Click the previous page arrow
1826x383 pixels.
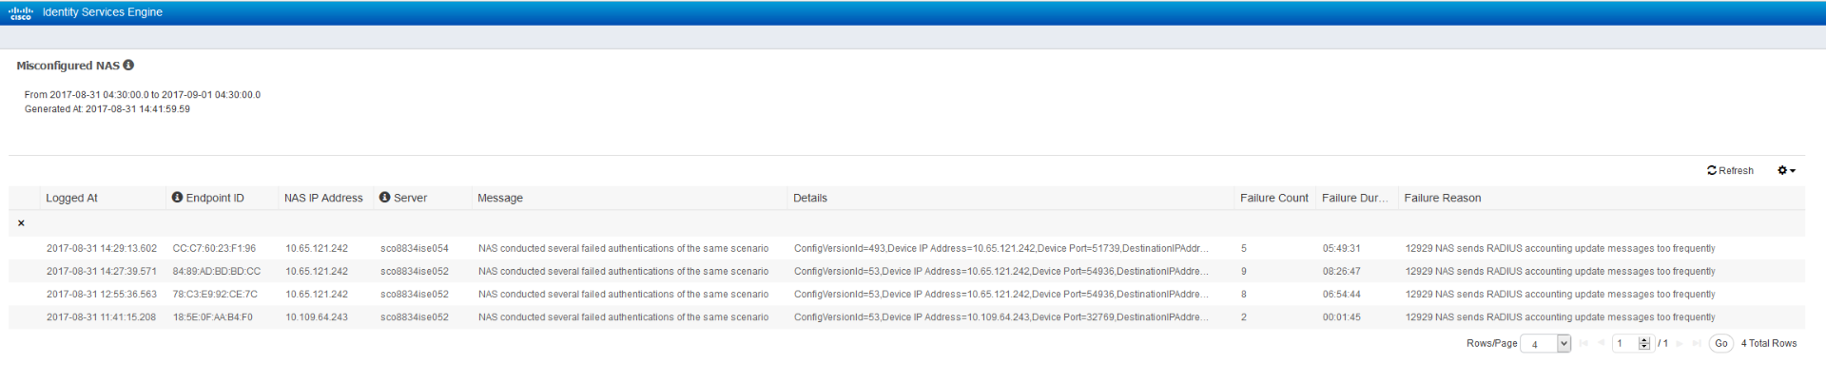[x=1602, y=344]
